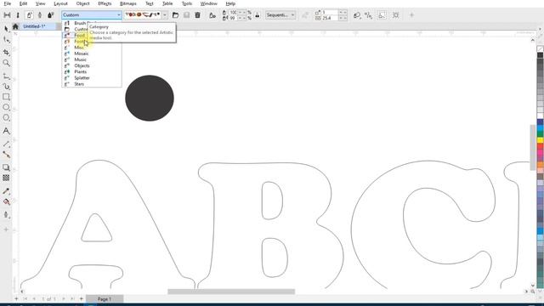Open the Welcome screen home tab
The image size is (544, 306).
pyautogui.click(x=15, y=26)
